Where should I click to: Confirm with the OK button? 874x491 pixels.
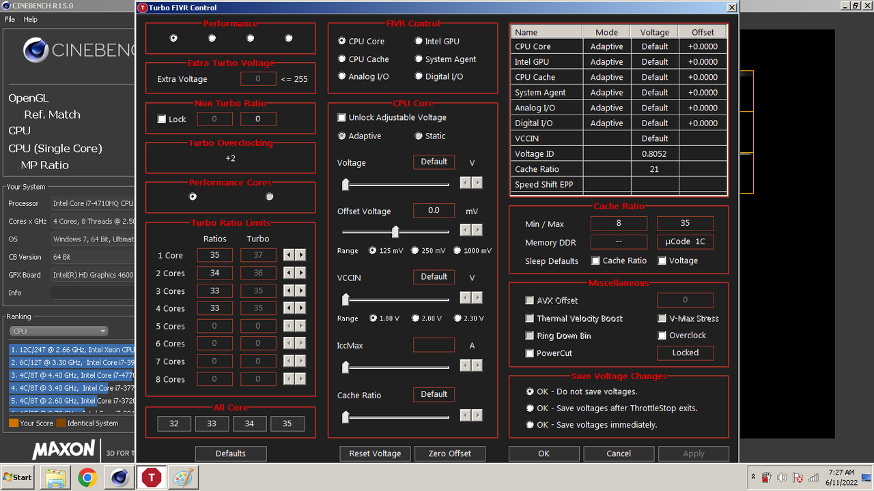pyautogui.click(x=544, y=453)
